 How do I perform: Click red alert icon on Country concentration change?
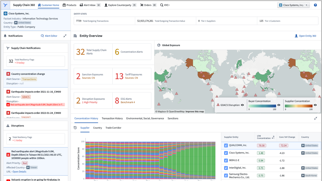point(8,74)
